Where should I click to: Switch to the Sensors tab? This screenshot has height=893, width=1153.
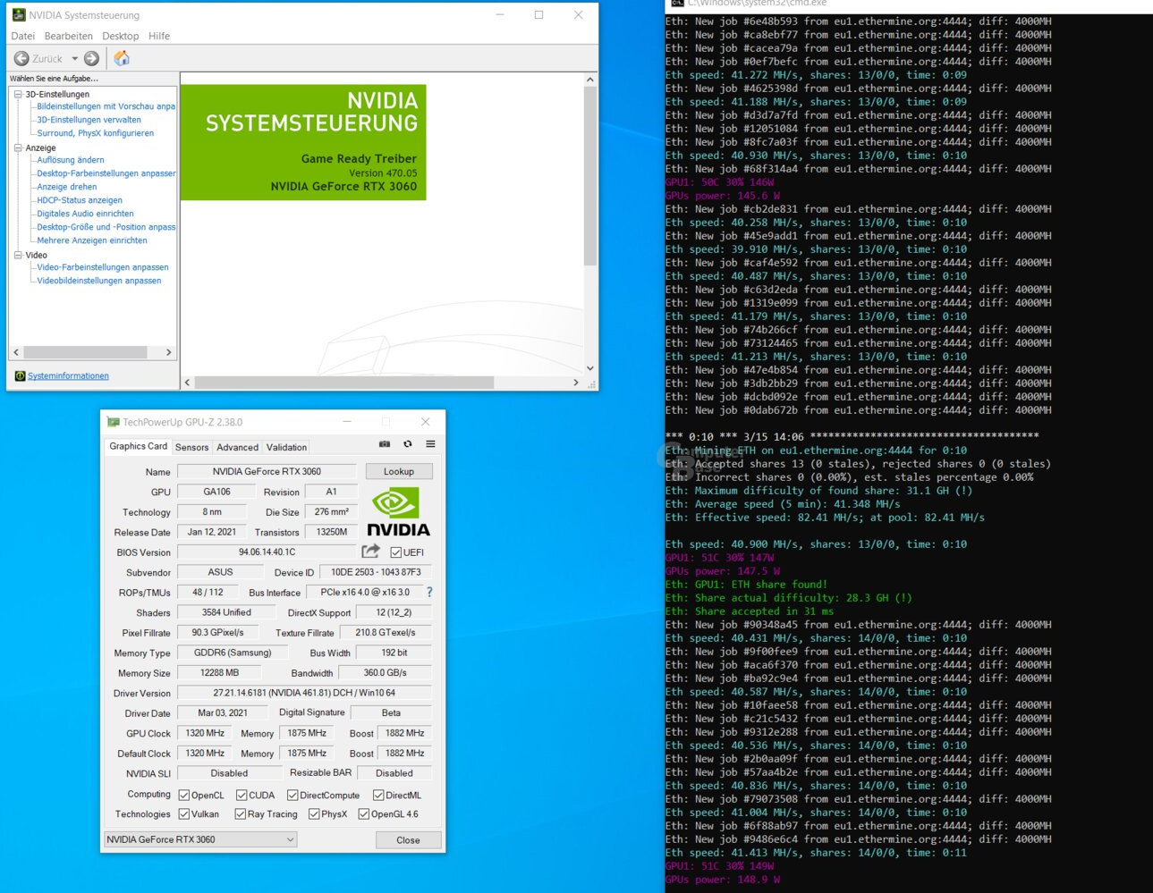click(191, 447)
